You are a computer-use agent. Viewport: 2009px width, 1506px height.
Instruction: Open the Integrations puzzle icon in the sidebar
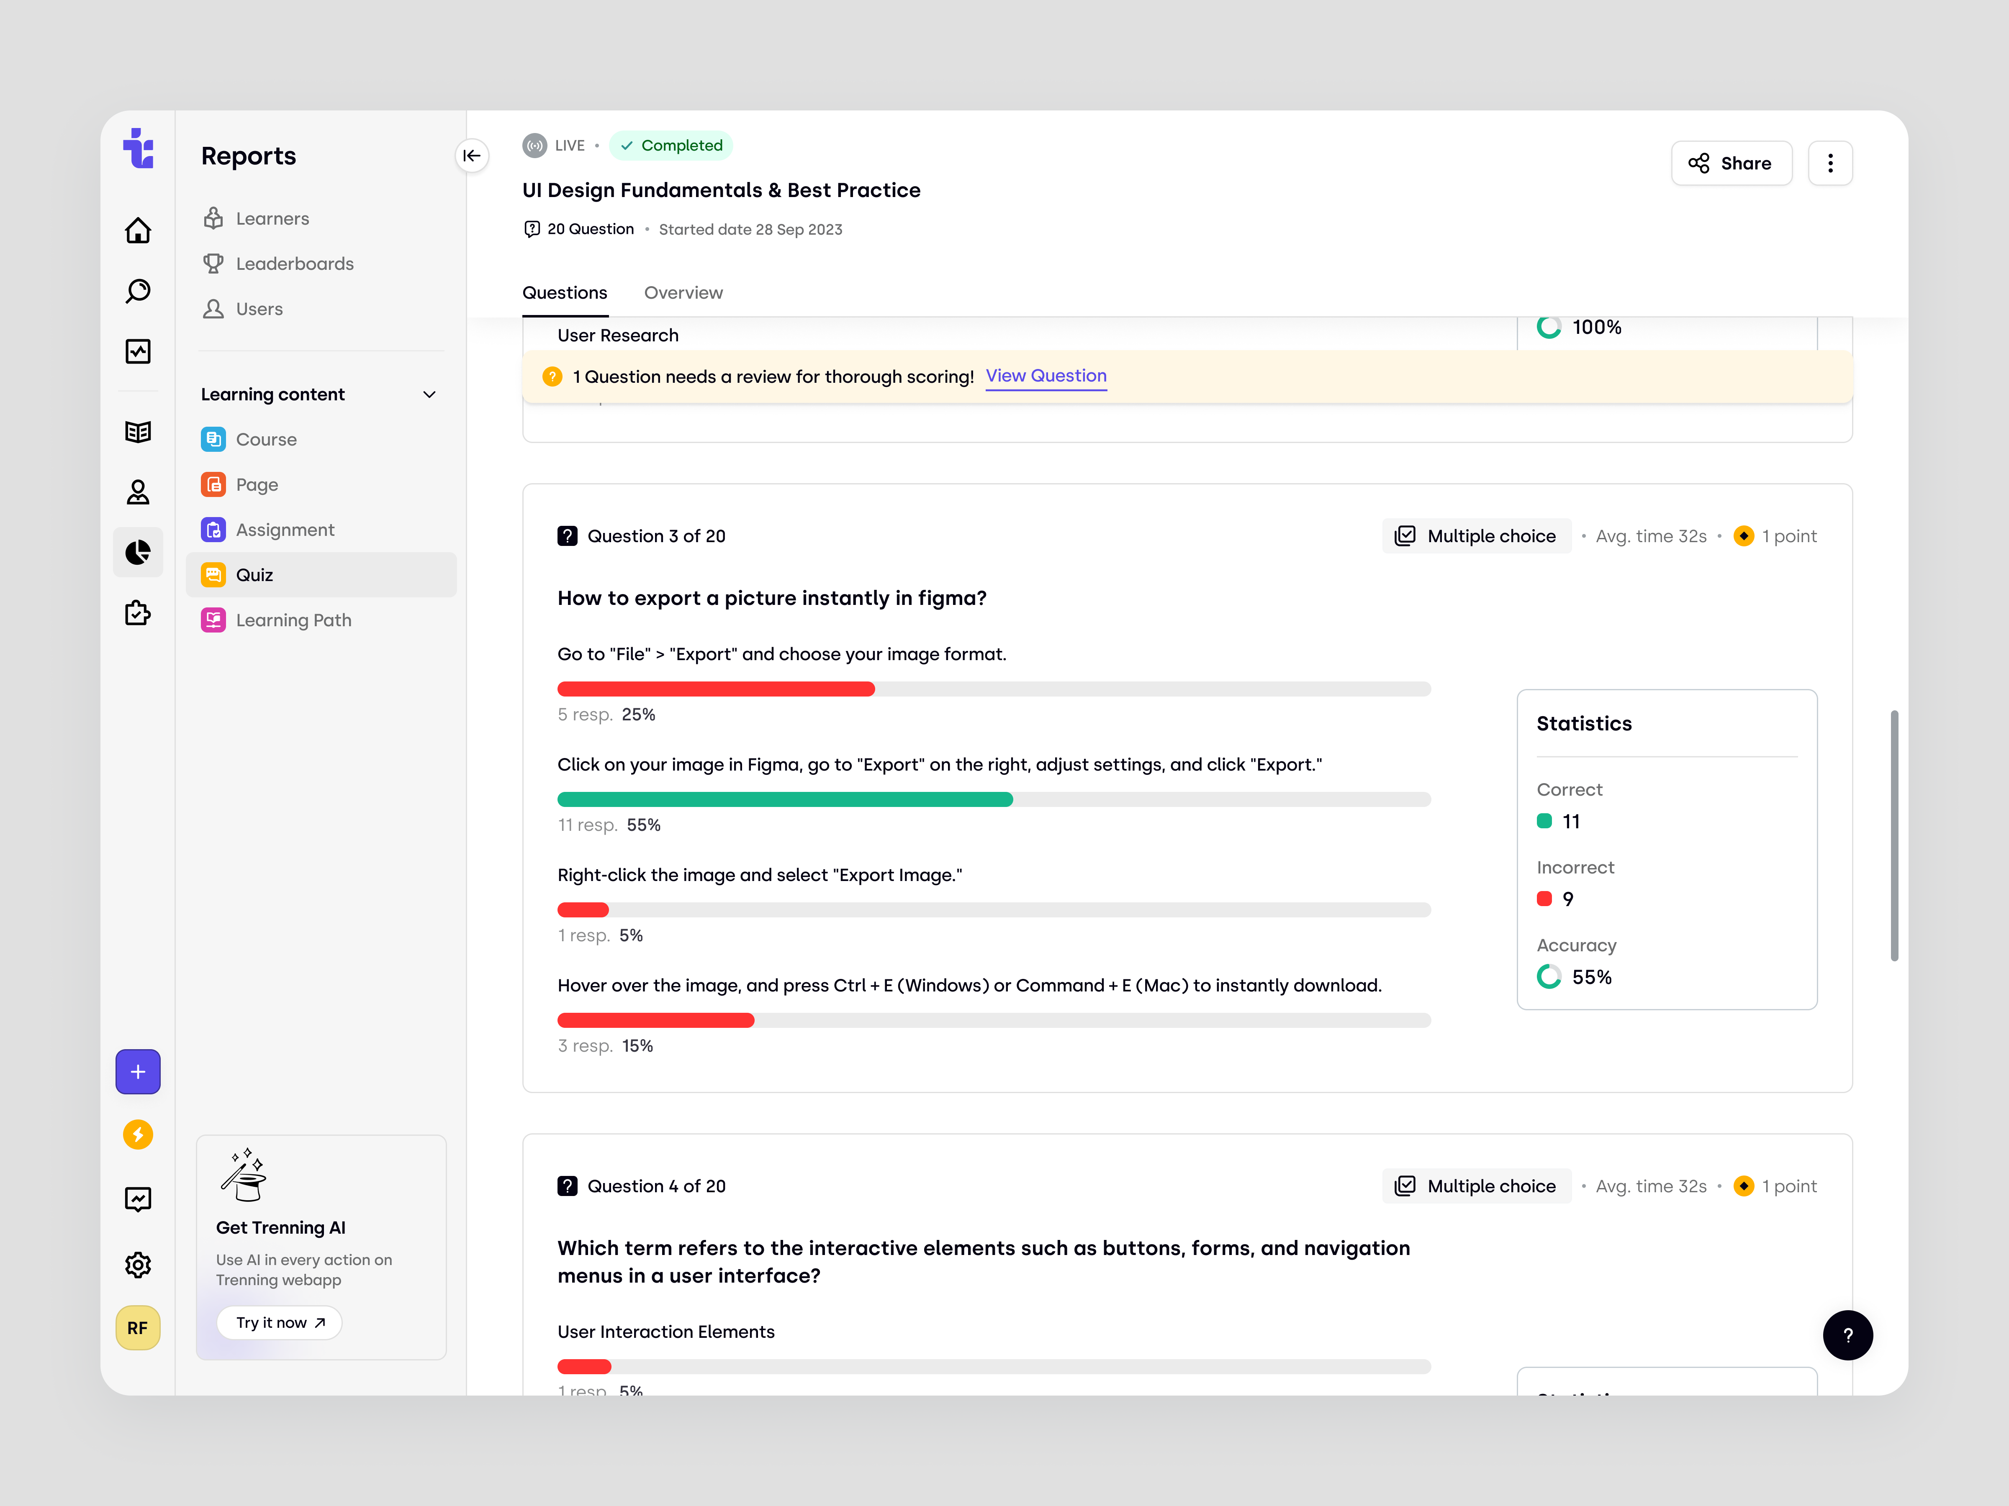pos(137,614)
